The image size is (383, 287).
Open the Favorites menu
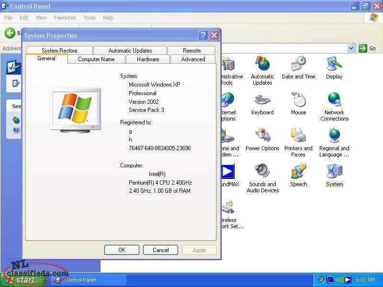[65, 18]
